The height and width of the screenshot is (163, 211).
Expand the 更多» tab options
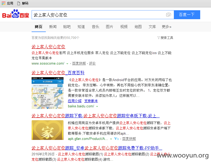(x=166, y=27)
